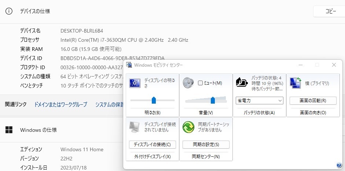Minimize the Windows モビリティ センター window
345x171 pixels.
pyautogui.click(x=301, y=65)
